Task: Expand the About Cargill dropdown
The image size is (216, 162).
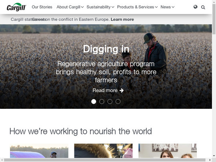Action: pos(70,7)
